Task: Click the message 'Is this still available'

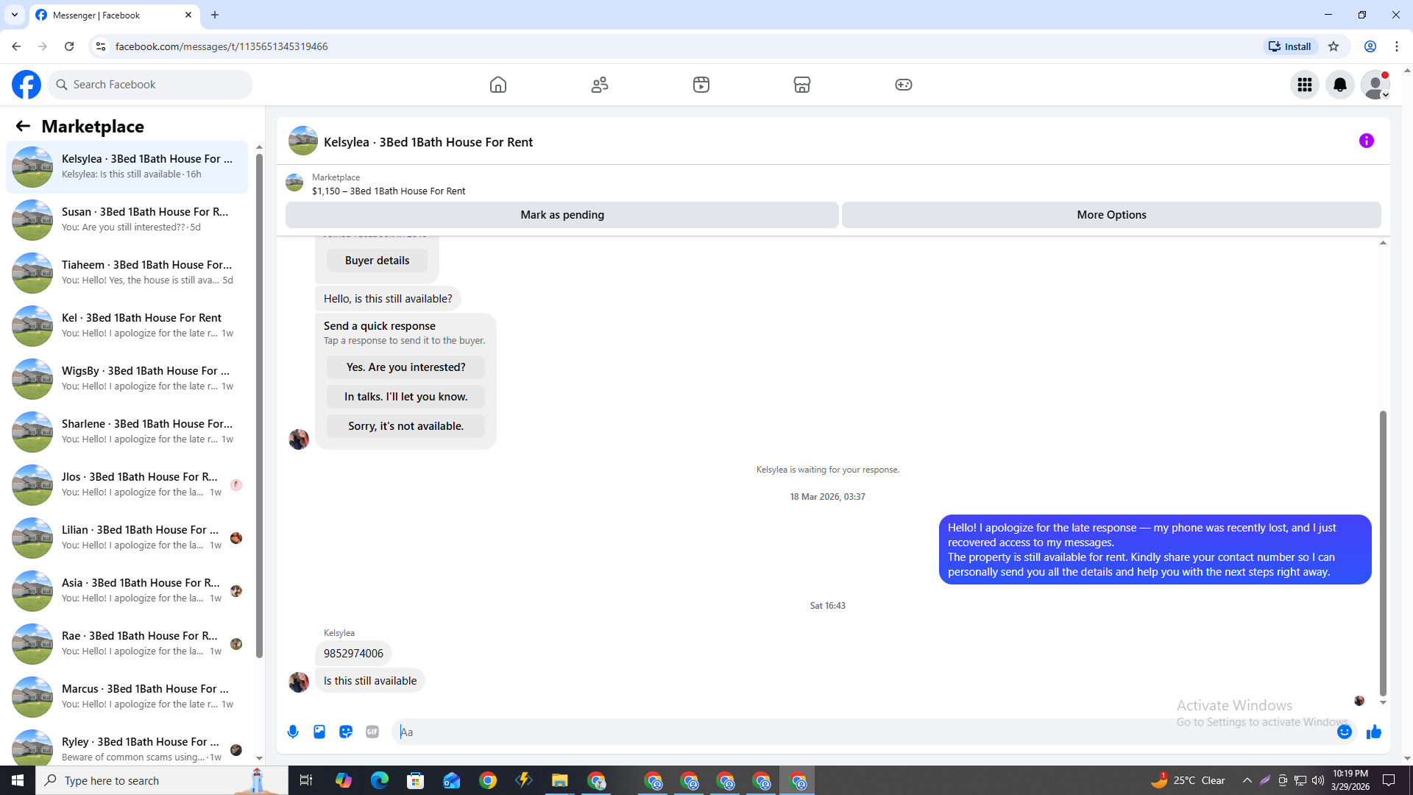Action: click(370, 681)
